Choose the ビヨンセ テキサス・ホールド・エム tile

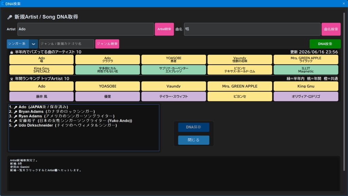coord(240,70)
